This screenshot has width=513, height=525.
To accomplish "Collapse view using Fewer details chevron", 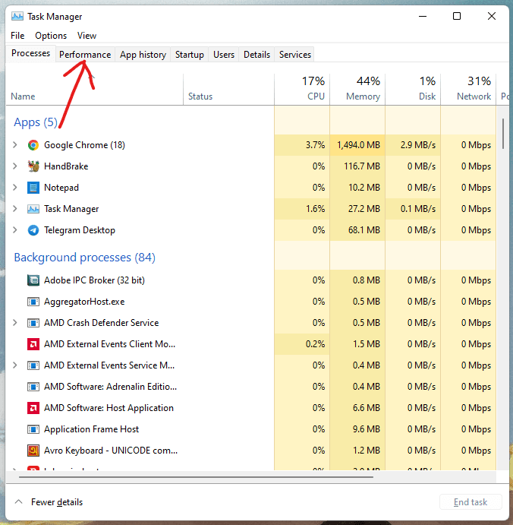I will click(x=19, y=502).
